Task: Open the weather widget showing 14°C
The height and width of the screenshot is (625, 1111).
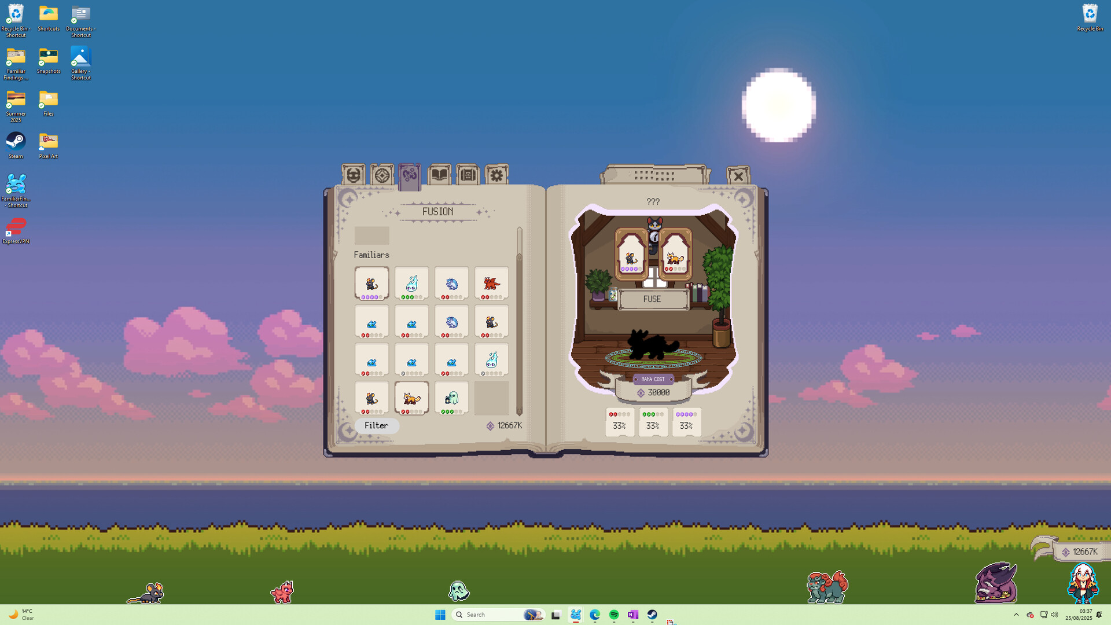Action: (21, 615)
